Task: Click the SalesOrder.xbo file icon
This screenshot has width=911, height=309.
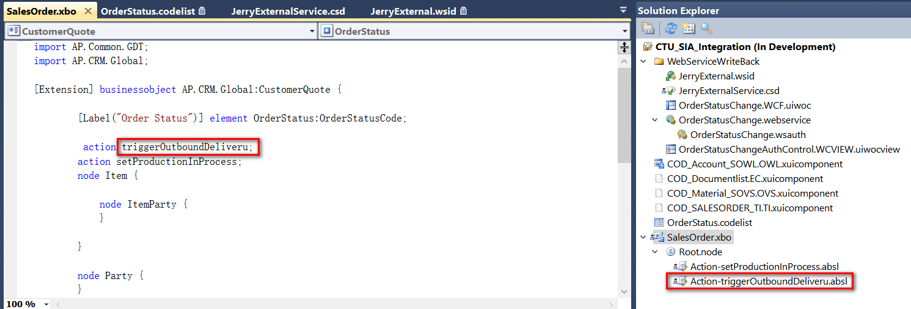Action: click(x=657, y=238)
